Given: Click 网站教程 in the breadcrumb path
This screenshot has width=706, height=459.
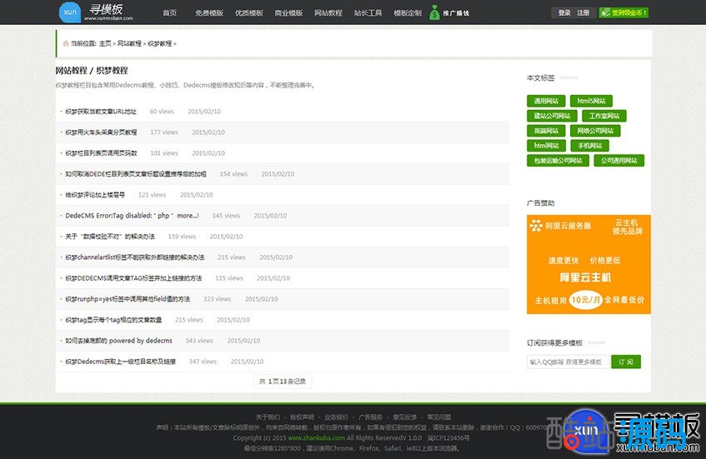Looking at the screenshot, I should [129, 43].
